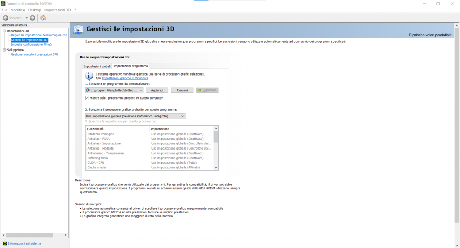The image size is (460, 248).
Task: Click Cache shader value 'Usa impostazione globale (Attivato)'
Action: pyautogui.click(x=175, y=167)
